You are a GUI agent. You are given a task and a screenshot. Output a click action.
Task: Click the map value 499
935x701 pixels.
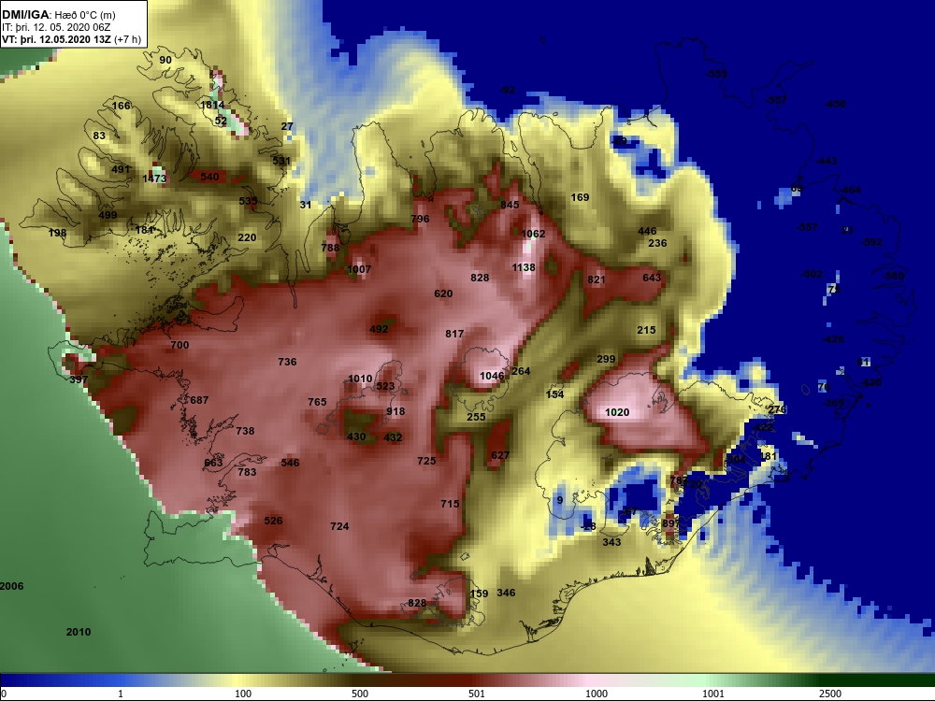(108, 215)
